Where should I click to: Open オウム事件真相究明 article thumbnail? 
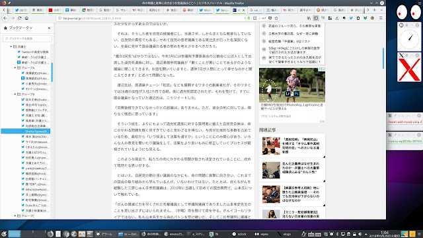(x=271, y=145)
